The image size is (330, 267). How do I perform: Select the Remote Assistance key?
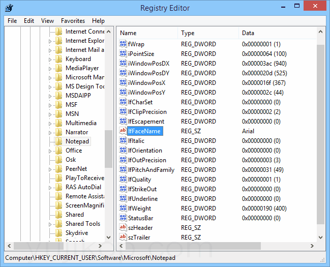point(85,196)
